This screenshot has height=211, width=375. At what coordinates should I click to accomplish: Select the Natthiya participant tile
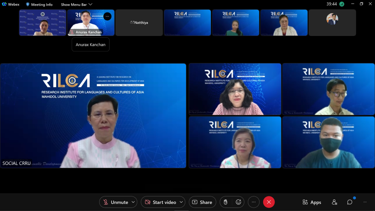139,22
